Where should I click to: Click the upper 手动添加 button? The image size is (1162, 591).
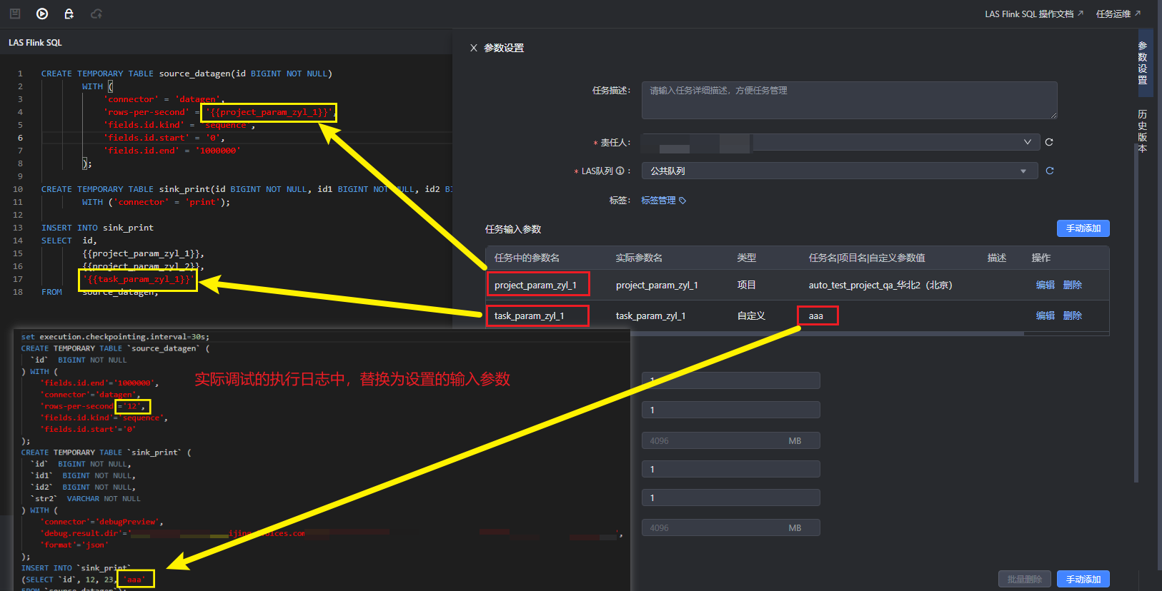[1083, 228]
